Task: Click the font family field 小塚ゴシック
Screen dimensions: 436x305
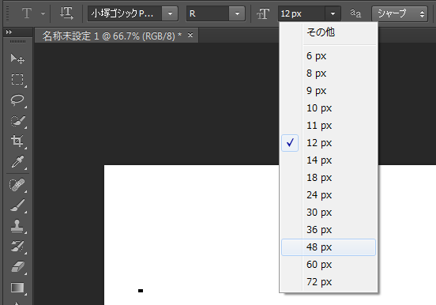Action: [x=125, y=13]
